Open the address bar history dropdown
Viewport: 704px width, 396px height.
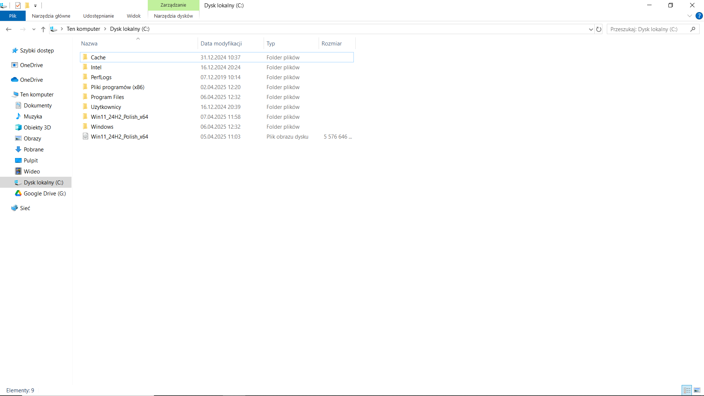[x=591, y=29]
